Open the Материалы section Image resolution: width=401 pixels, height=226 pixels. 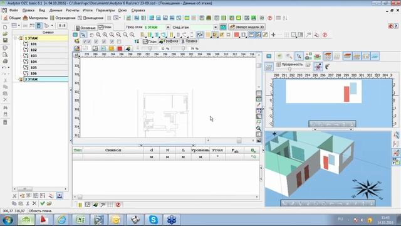(x=35, y=18)
